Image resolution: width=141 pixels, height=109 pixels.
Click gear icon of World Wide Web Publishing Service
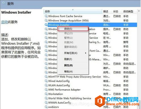pos(46,98)
